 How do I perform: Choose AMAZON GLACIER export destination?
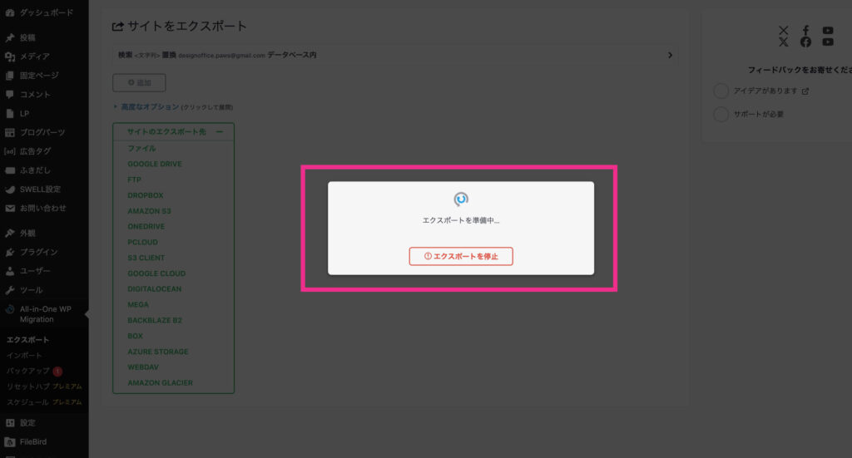[160, 383]
